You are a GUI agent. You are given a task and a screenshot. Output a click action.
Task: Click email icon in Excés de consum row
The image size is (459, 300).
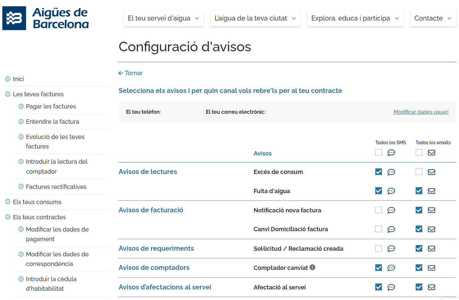coord(432,172)
